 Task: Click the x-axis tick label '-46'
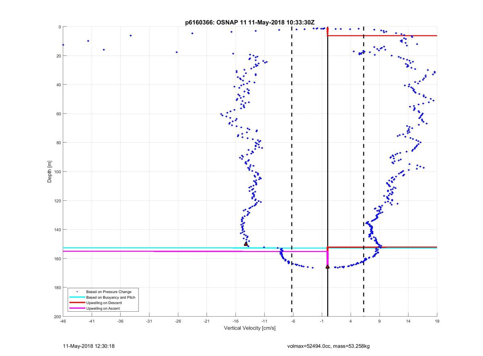[x=63, y=321]
